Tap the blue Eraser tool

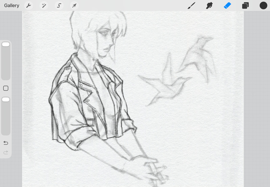coord(227,5)
